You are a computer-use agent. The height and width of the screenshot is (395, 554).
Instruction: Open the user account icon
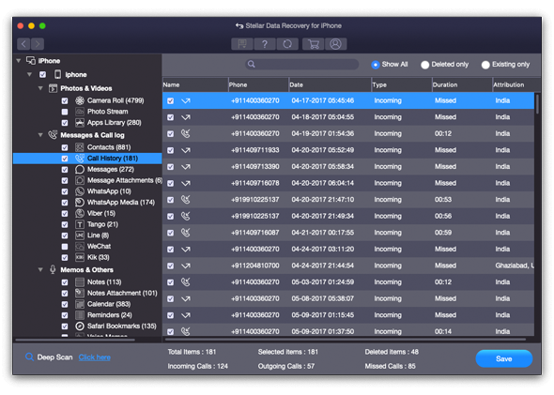[335, 44]
